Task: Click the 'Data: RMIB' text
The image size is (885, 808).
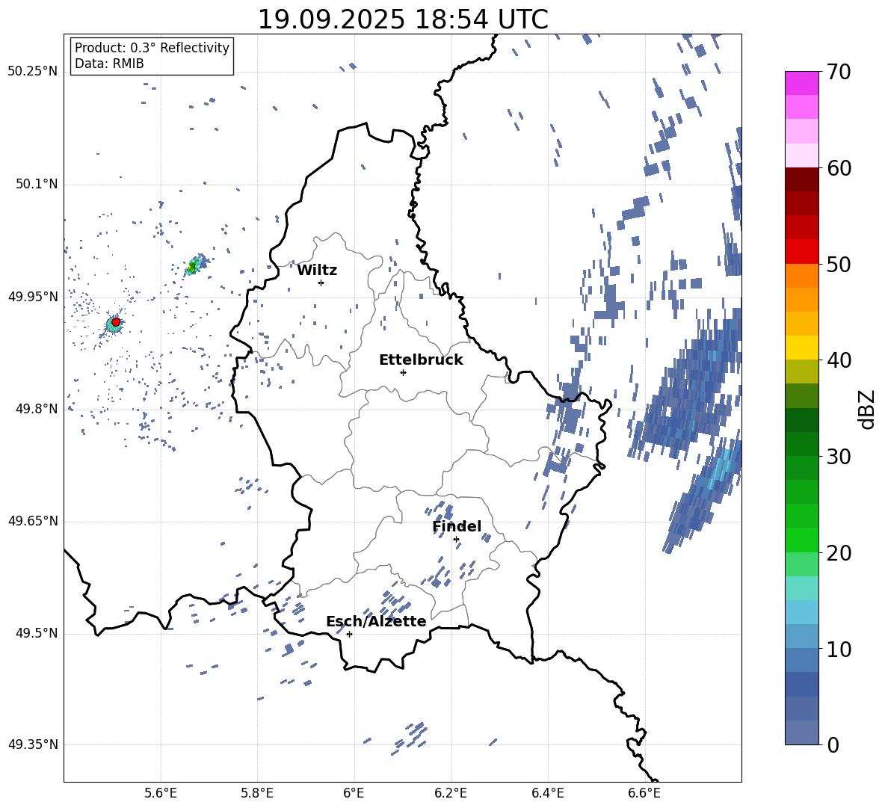Action: (x=109, y=64)
